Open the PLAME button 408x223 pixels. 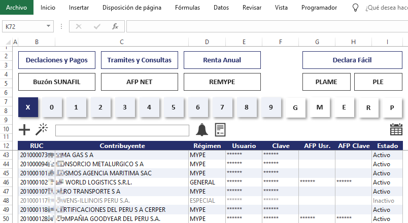click(x=326, y=82)
